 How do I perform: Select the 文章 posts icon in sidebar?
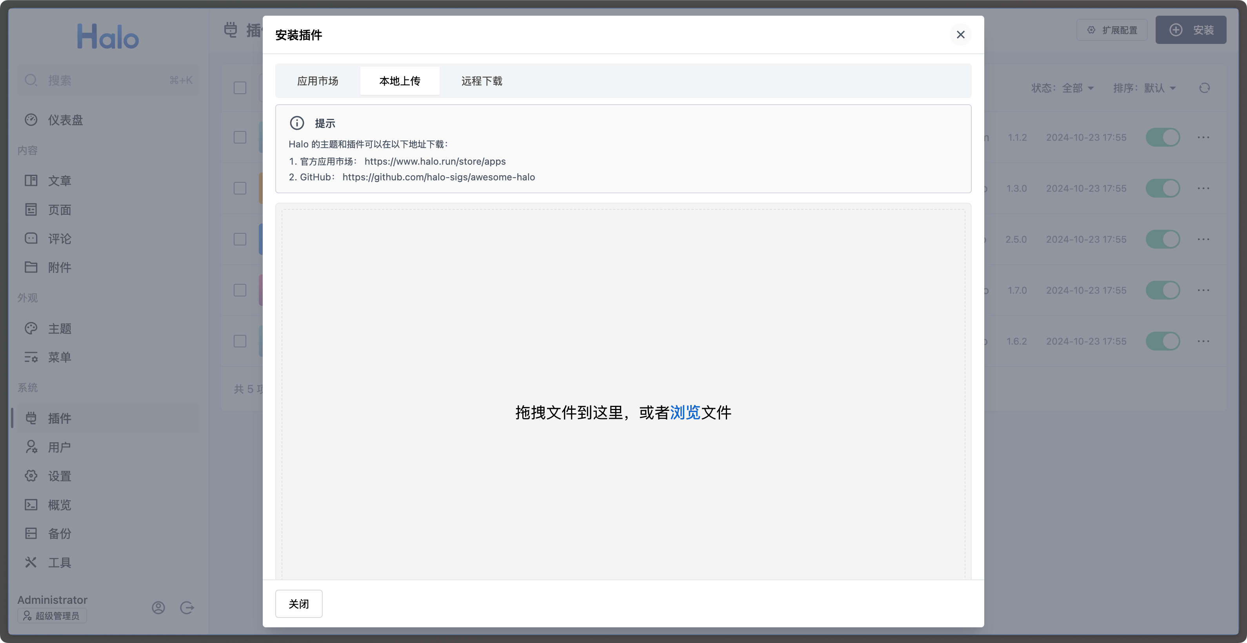coord(31,180)
